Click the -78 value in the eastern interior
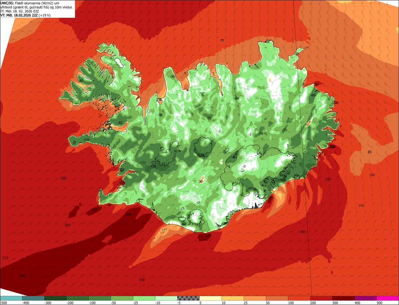The height and width of the screenshot is (305, 399). (261, 133)
